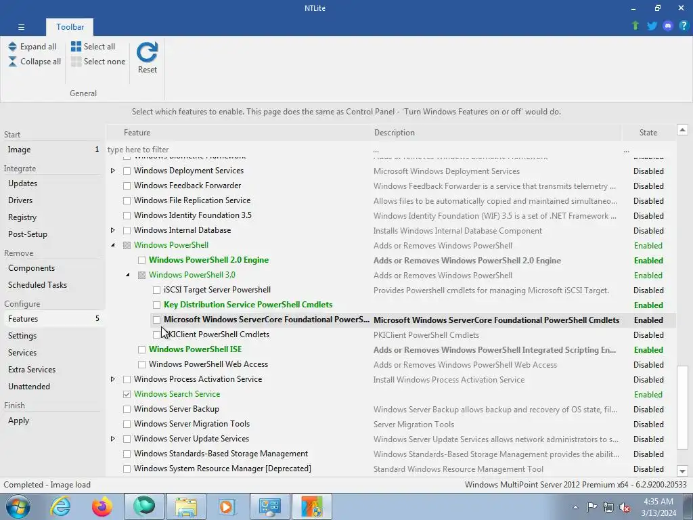The width and height of the screenshot is (693, 520).
Task: Sort by the Feature column header
Action: [x=239, y=133]
